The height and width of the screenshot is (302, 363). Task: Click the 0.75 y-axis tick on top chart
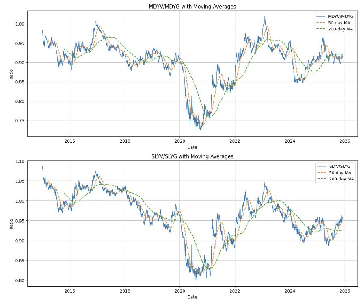[x=19, y=121]
